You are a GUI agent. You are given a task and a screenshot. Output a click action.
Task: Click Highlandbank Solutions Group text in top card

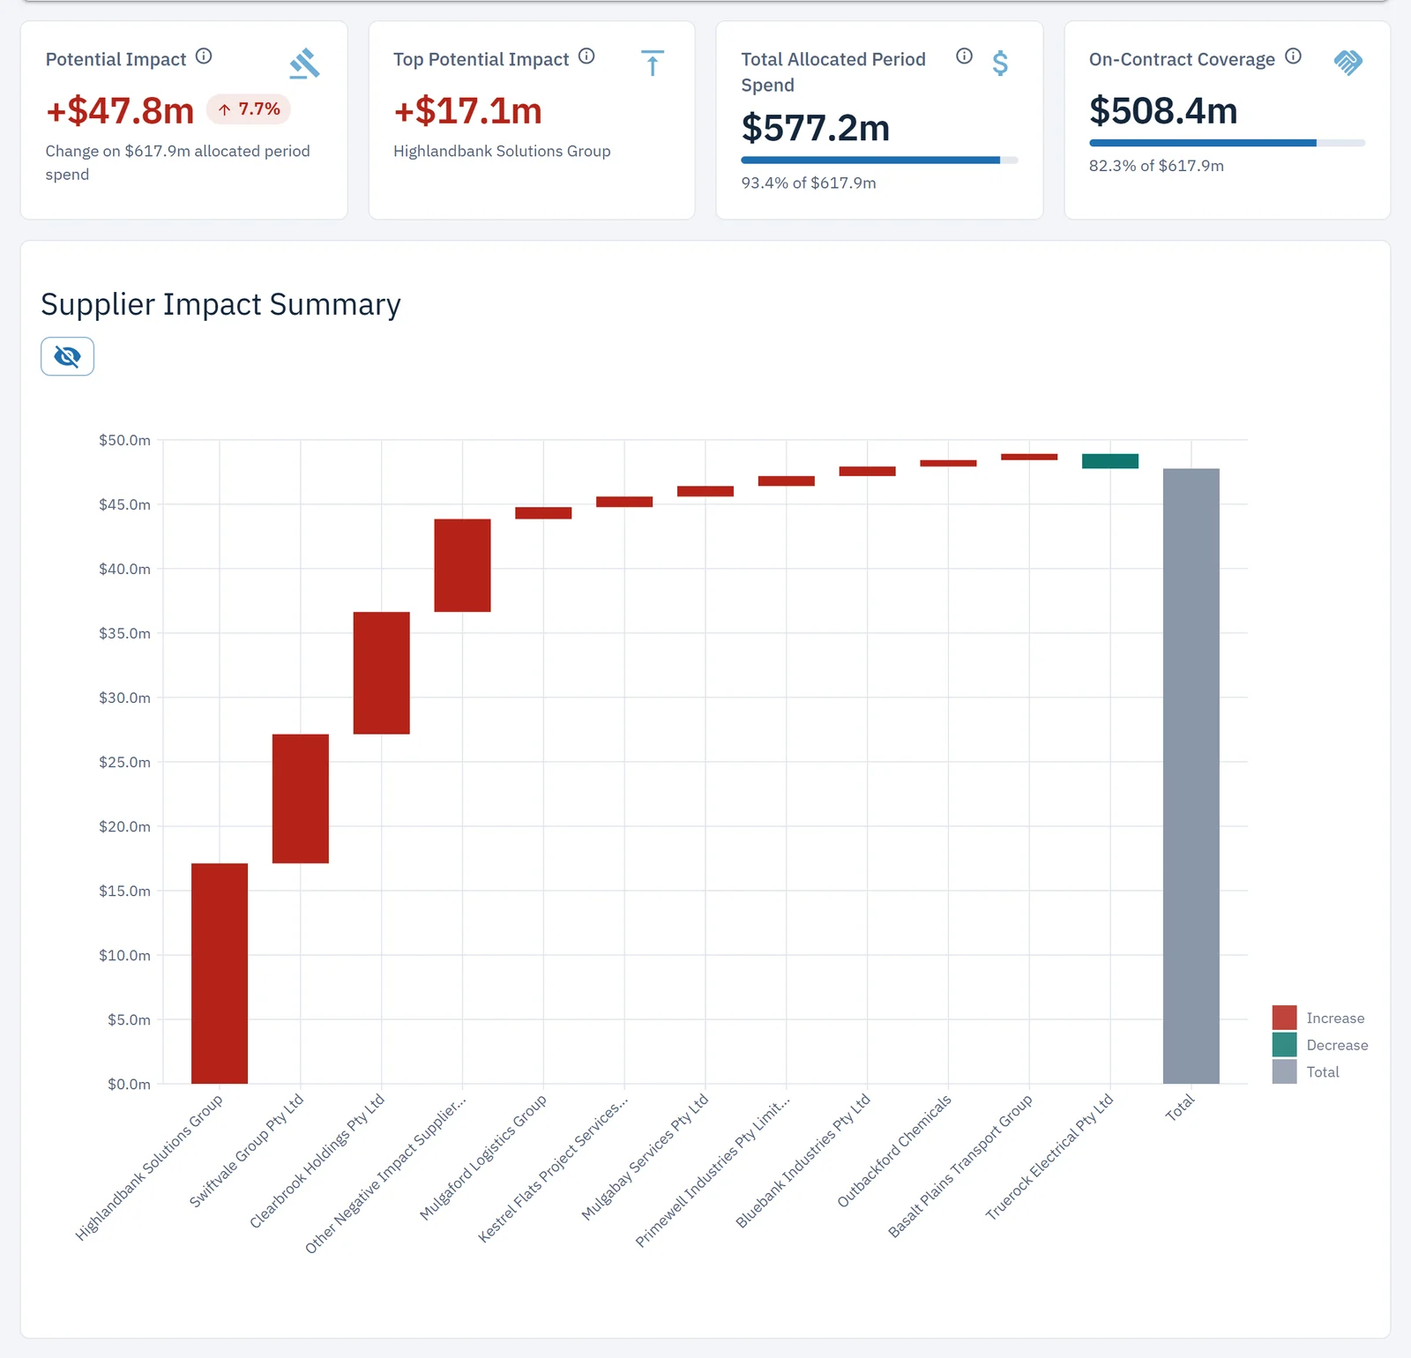click(x=502, y=151)
